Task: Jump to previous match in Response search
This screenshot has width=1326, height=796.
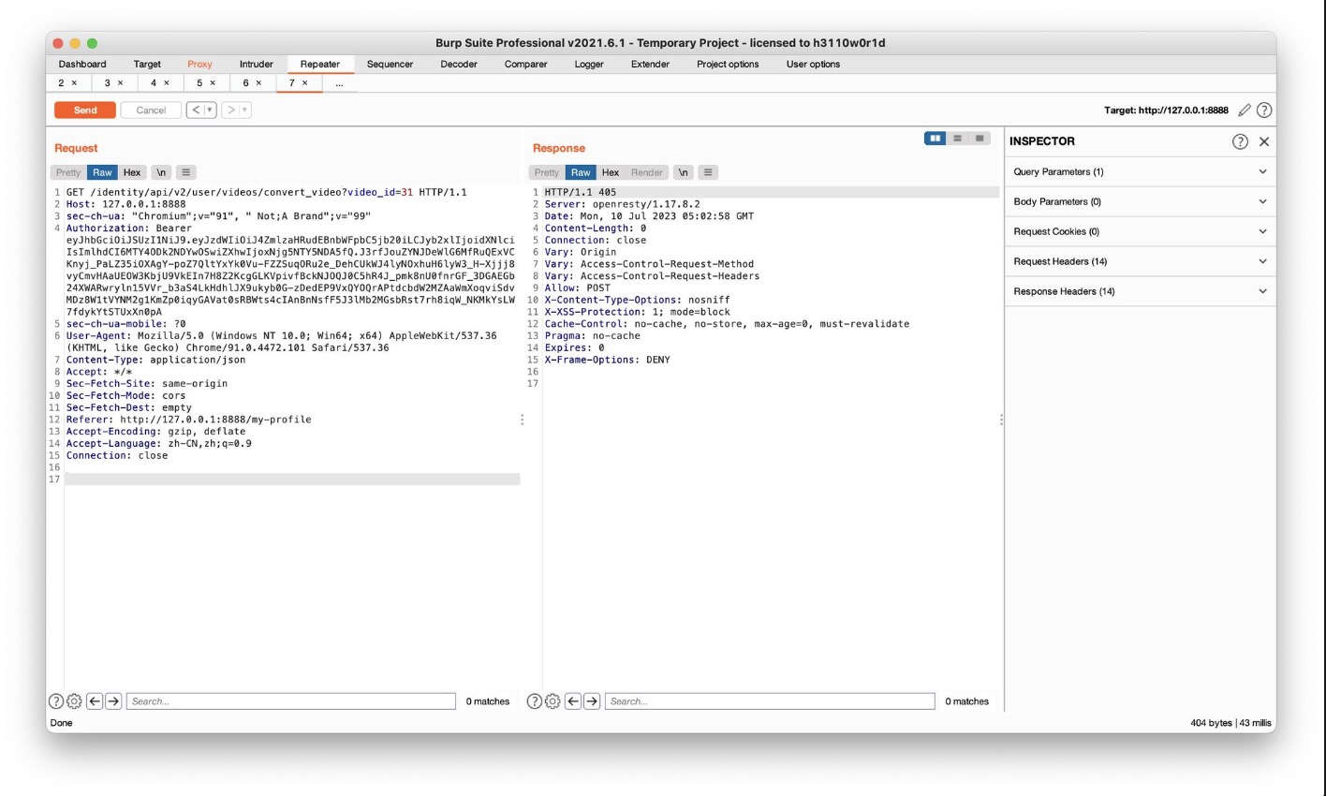Action: pyautogui.click(x=573, y=701)
